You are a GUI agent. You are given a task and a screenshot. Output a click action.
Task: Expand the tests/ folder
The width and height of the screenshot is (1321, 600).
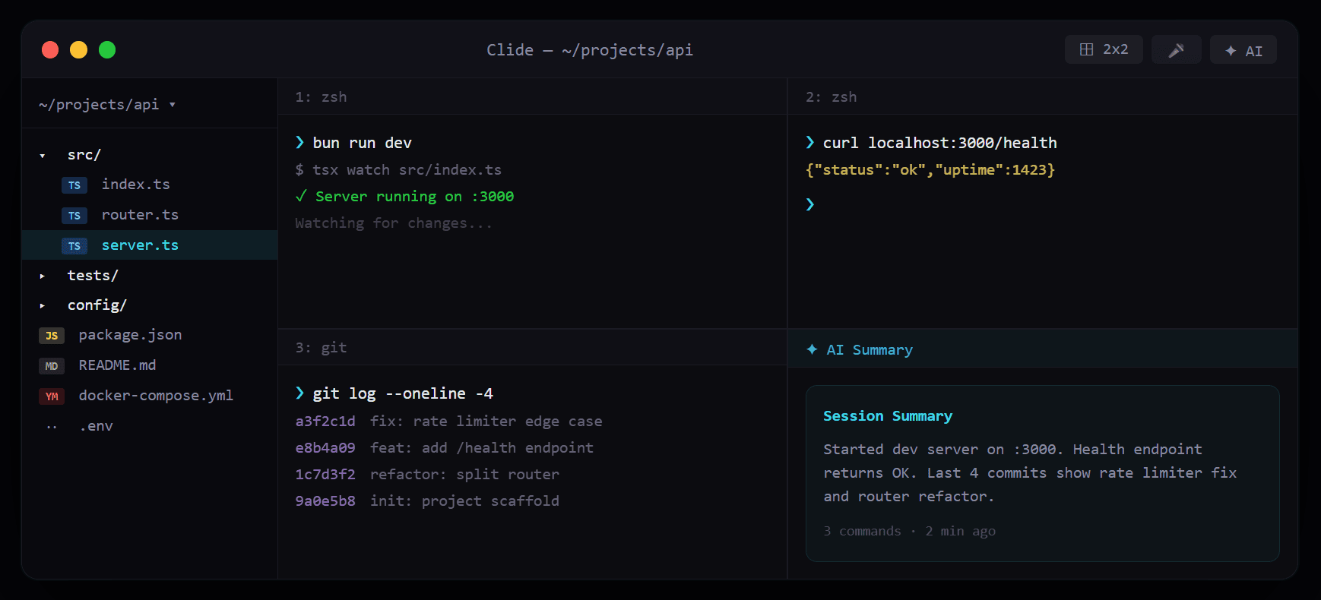coord(43,276)
